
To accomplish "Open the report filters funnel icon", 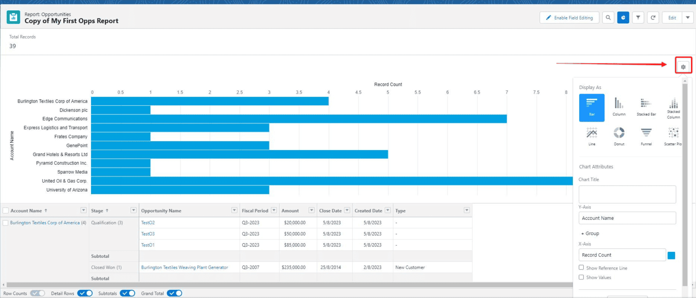I will point(638,17).
